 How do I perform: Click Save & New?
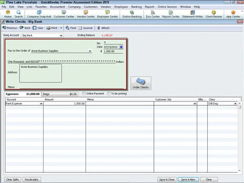(188, 180)
